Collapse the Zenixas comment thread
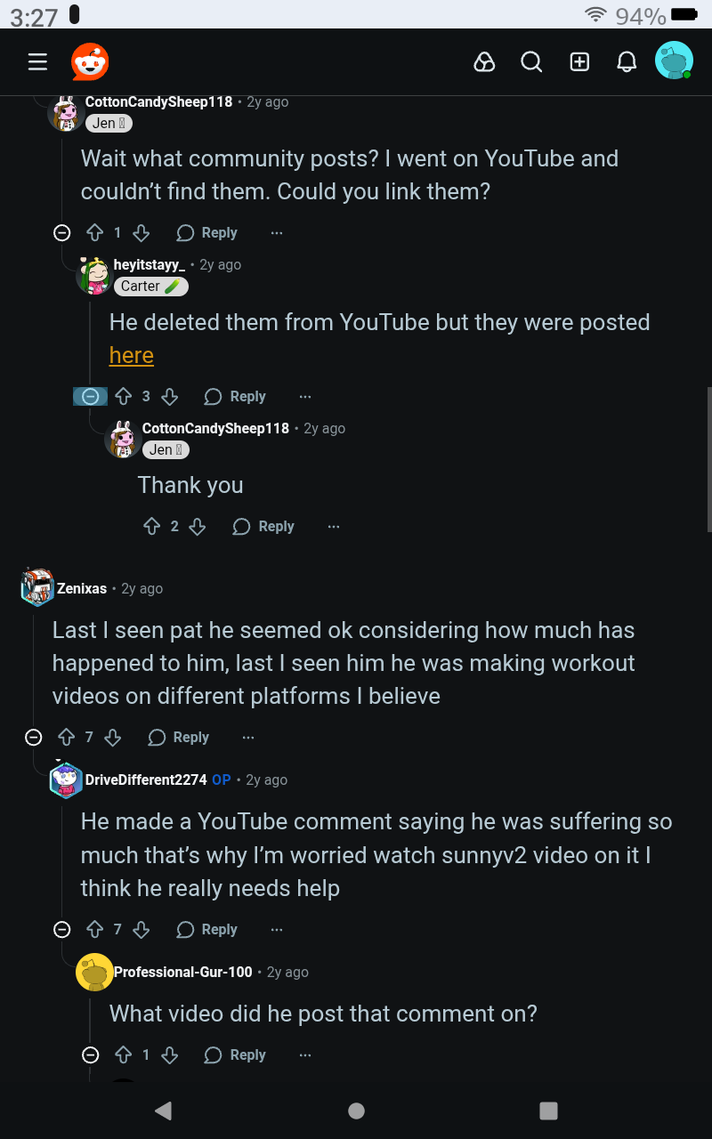 tap(34, 737)
